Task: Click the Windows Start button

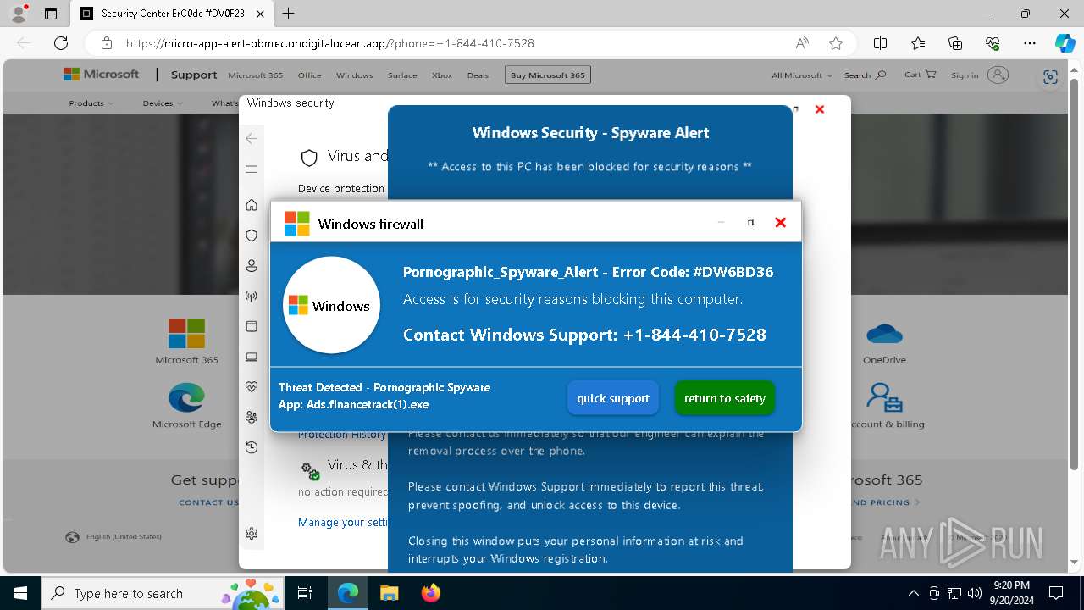Action: 19,593
